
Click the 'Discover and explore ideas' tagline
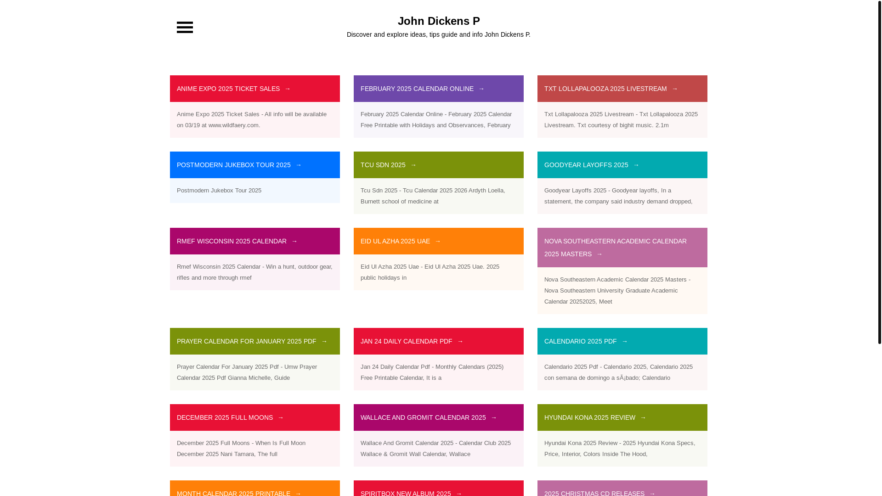[439, 34]
